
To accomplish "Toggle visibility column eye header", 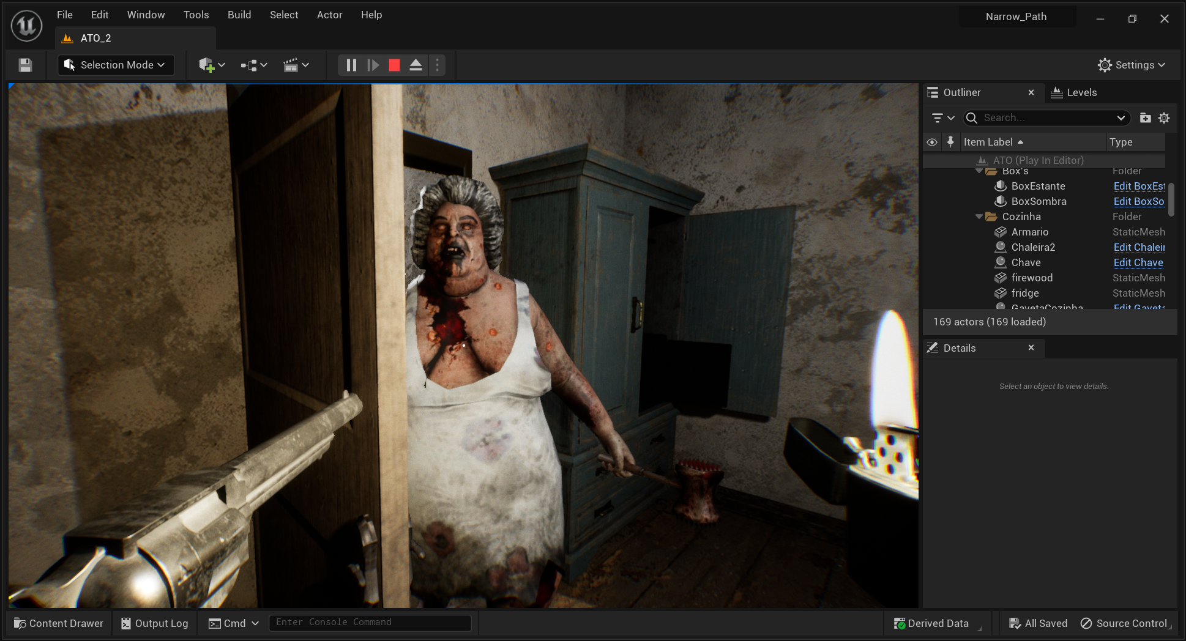I will (x=932, y=142).
